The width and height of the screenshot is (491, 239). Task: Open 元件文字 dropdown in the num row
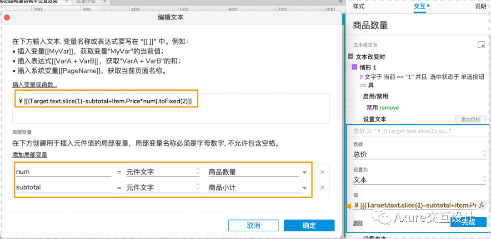pos(163,172)
